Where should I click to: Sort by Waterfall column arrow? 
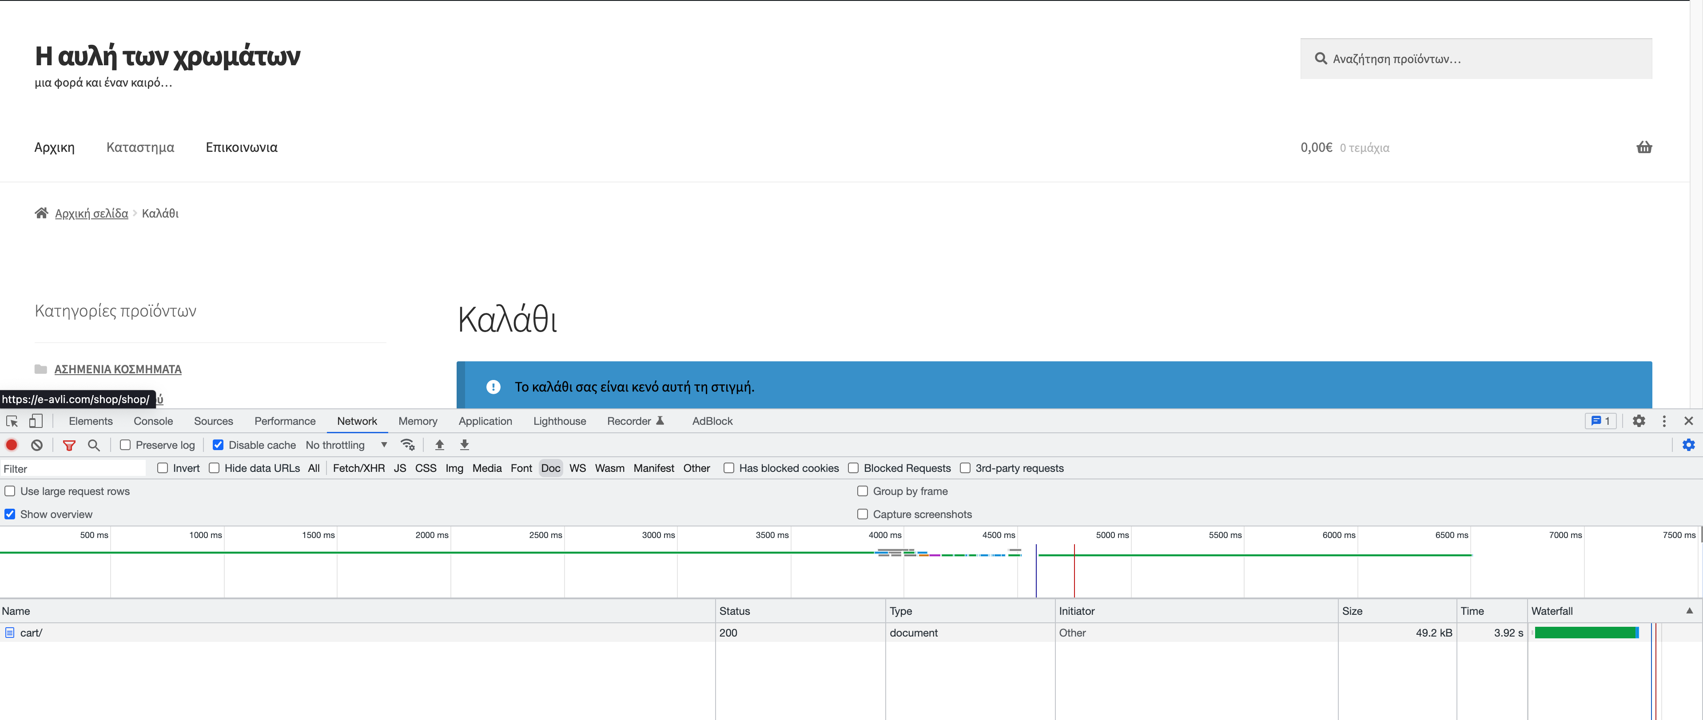pyautogui.click(x=1689, y=610)
